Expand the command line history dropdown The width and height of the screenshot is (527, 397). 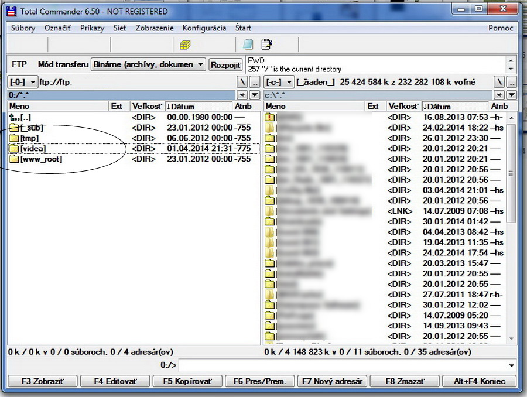[512, 365]
